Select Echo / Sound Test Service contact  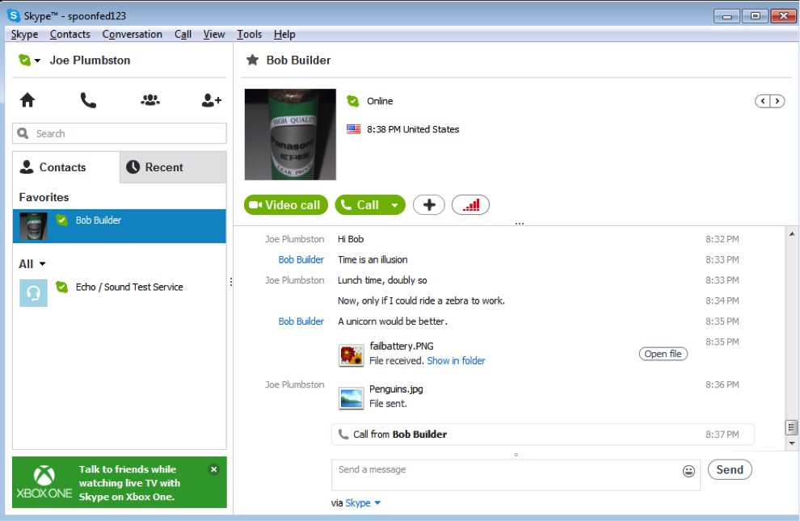tap(120, 293)
